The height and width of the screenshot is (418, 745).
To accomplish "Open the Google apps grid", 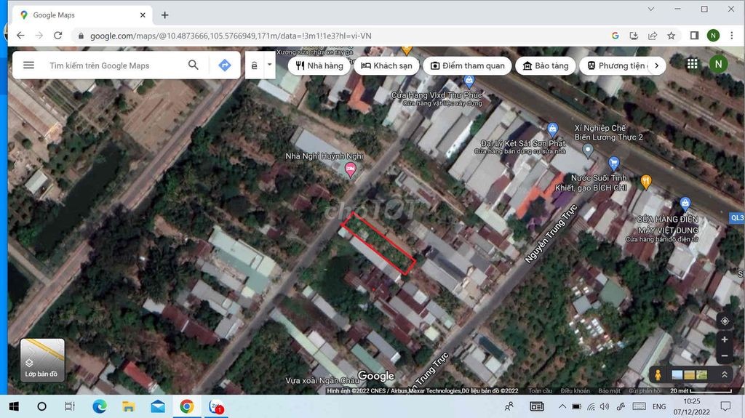I will 693,64.
